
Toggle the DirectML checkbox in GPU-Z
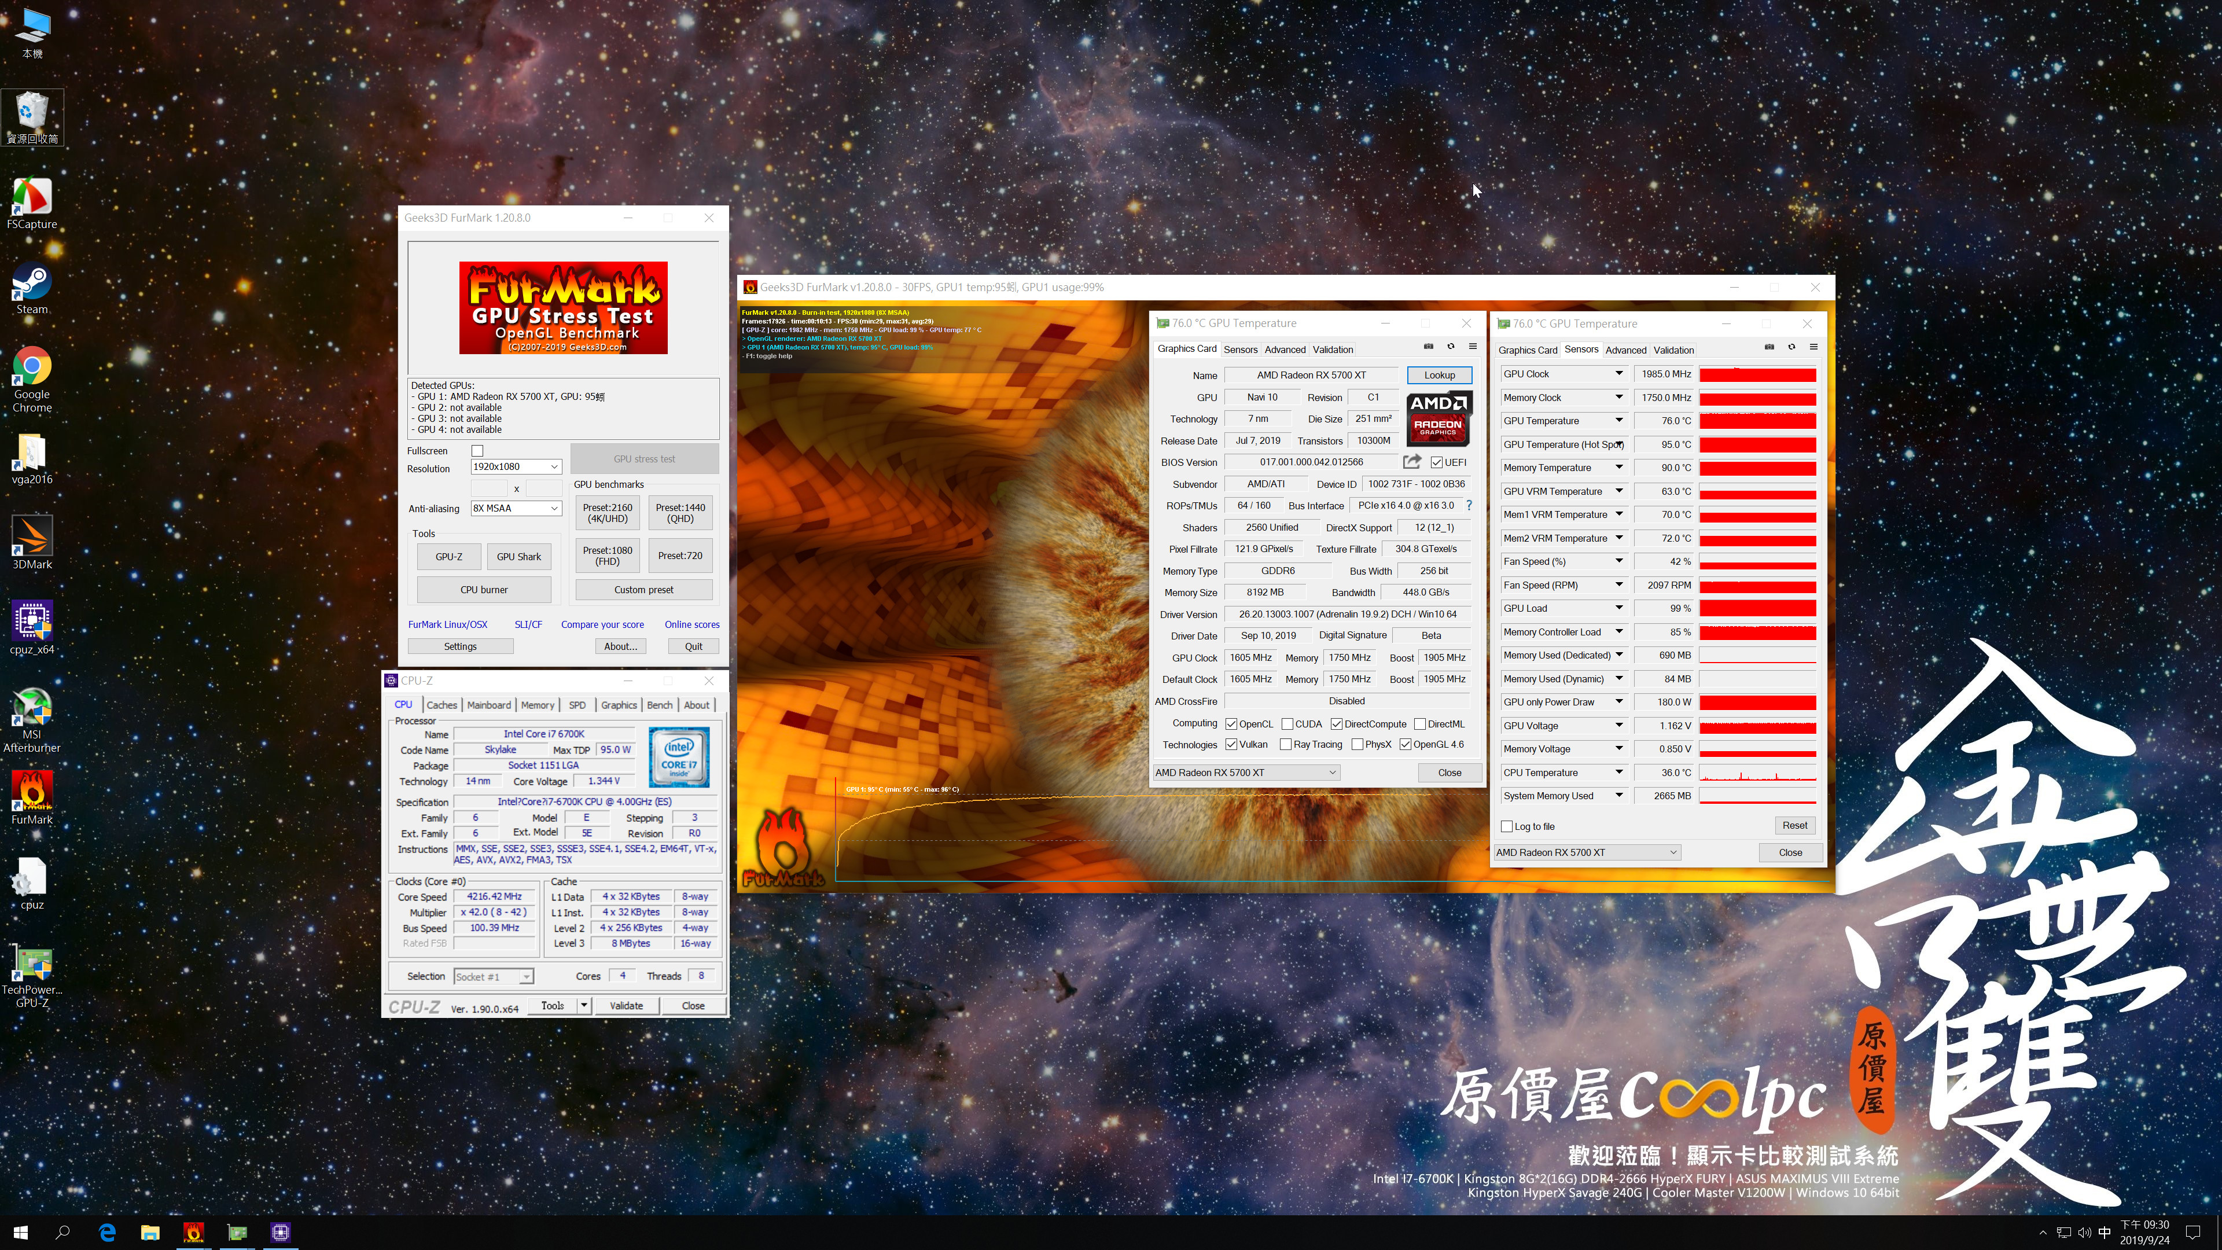tap(1420, 724)
